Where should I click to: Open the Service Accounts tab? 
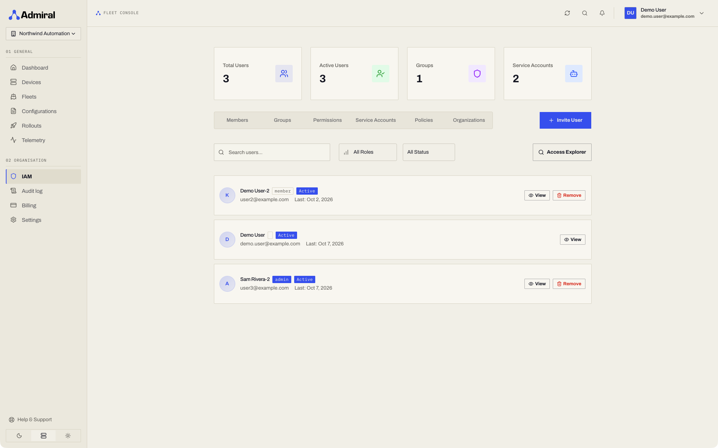click(x=376, y=120)
